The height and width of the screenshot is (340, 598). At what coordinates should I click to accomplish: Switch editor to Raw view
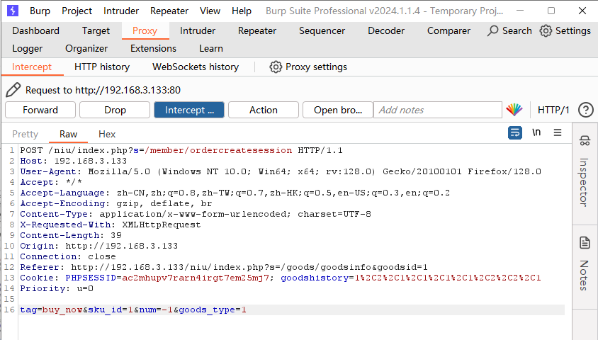[68, 134]
